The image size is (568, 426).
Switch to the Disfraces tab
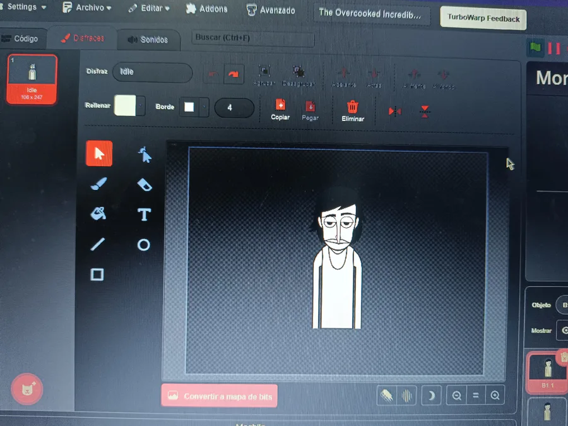83,38
